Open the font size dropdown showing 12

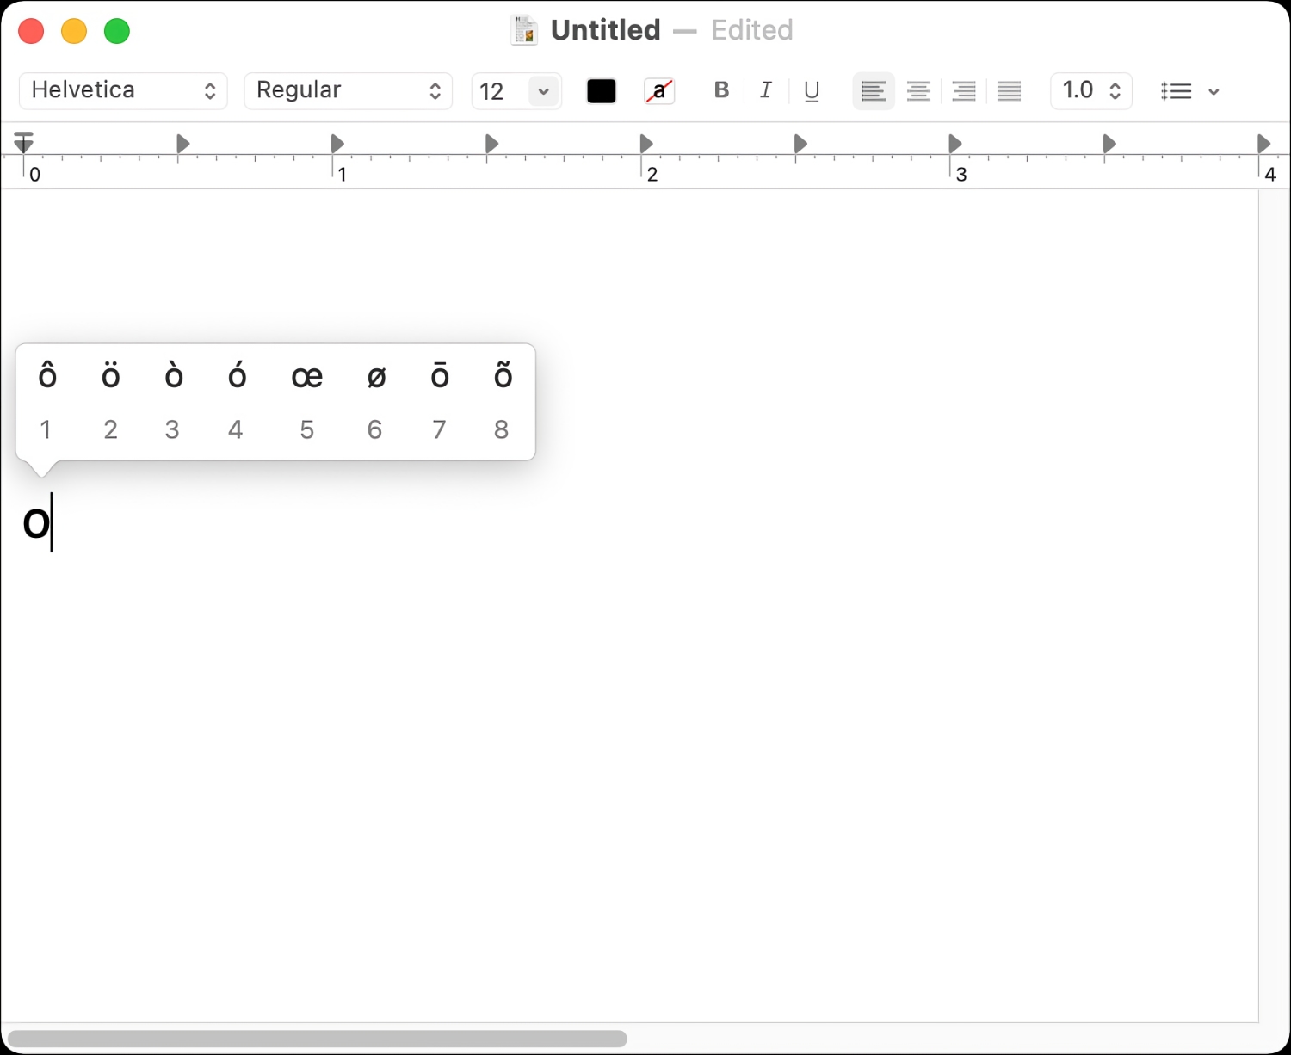pos(516,90)
